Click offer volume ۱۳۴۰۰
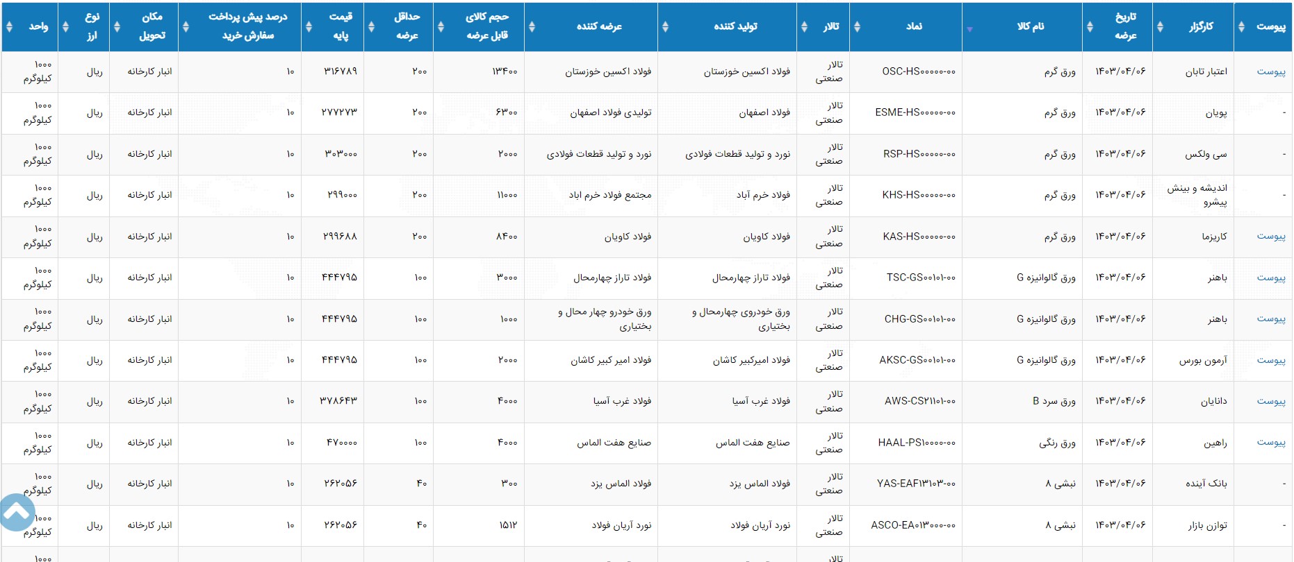Screen dimensions: 1294x562 click(505, 71)
